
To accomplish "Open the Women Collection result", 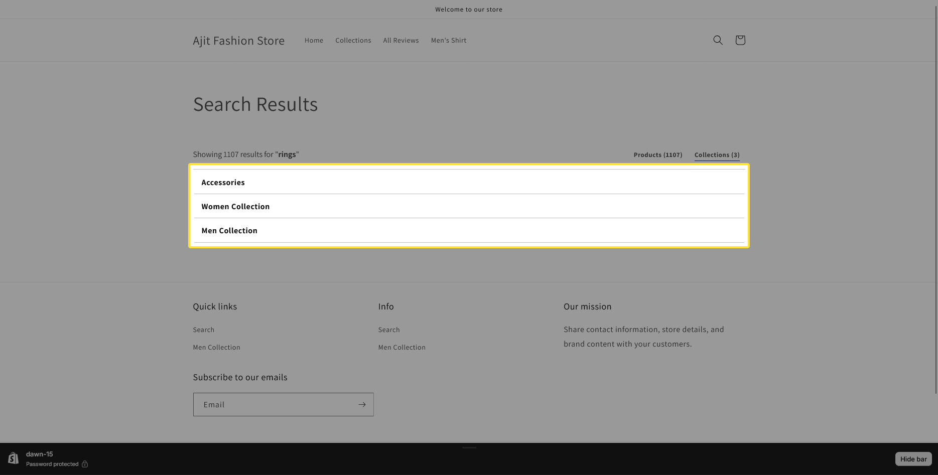I will pyautogui.click(x=235, y=207).
